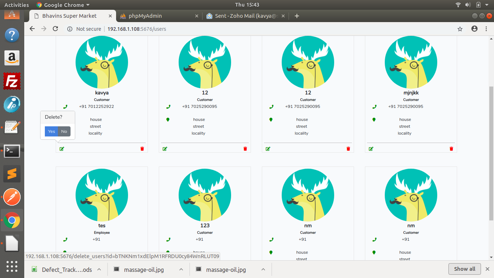
Task: Click the phone icon on mjnjkk card
Action: pyautogui.click(x=374, y=107)
